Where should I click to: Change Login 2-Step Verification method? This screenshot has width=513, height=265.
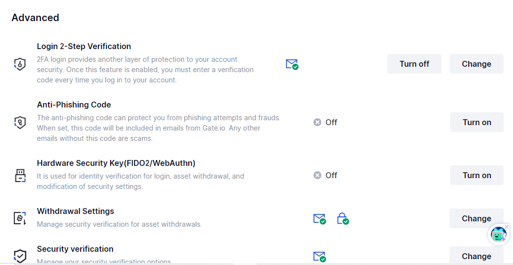(x=476, y=64)
